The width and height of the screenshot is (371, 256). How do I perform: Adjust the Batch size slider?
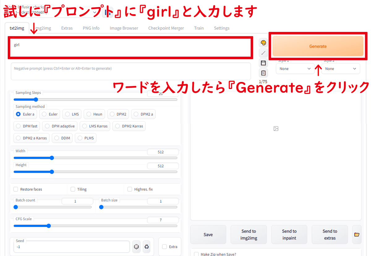(x=138, y=207)
